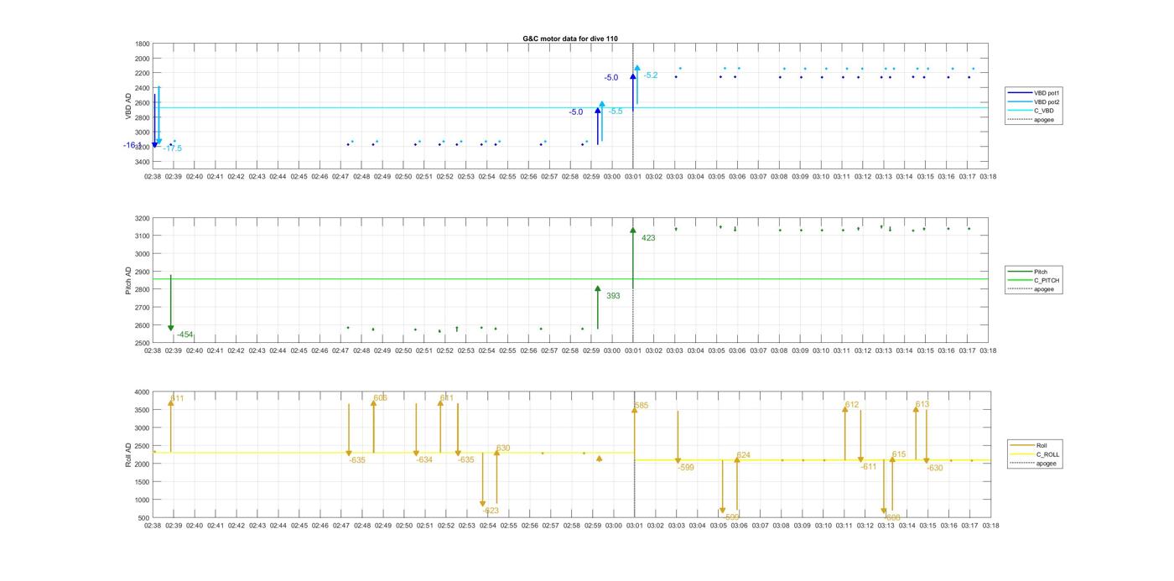The height and width of the screenshot is (581, 1174).
Task: Click the '-623' annotation in the Roll plot
Action: pyautogui.click(x=491, y=511)
